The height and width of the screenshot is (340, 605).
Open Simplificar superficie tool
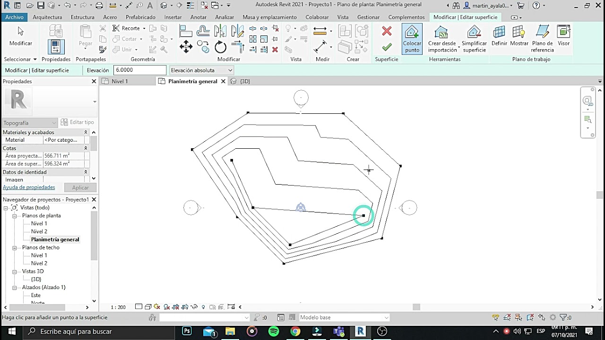[x=474, y=39]
